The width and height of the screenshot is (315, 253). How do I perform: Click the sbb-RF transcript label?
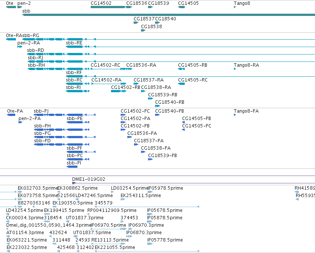tap(74, 73)
